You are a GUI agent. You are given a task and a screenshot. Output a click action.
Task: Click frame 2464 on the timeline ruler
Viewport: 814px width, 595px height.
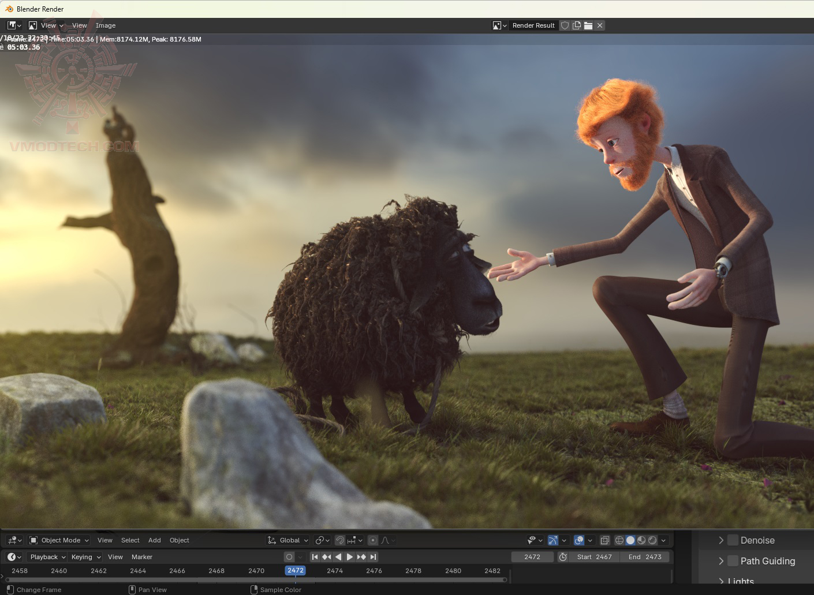(138, 571)
